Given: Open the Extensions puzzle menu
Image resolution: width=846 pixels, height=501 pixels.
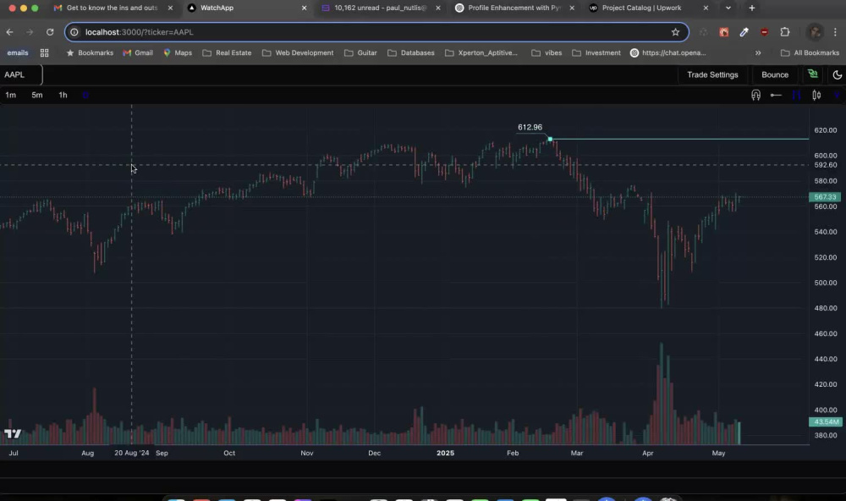Looking at the screenshot, I should [x=784, y=32].
